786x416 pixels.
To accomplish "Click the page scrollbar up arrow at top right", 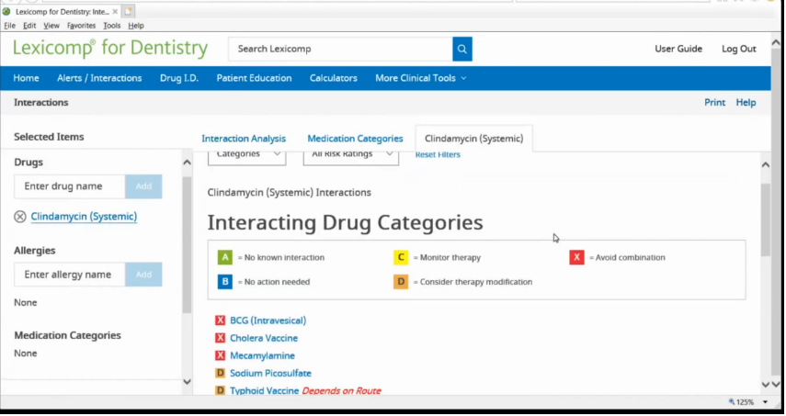I will pyautogui.click(x=776, y=42).
